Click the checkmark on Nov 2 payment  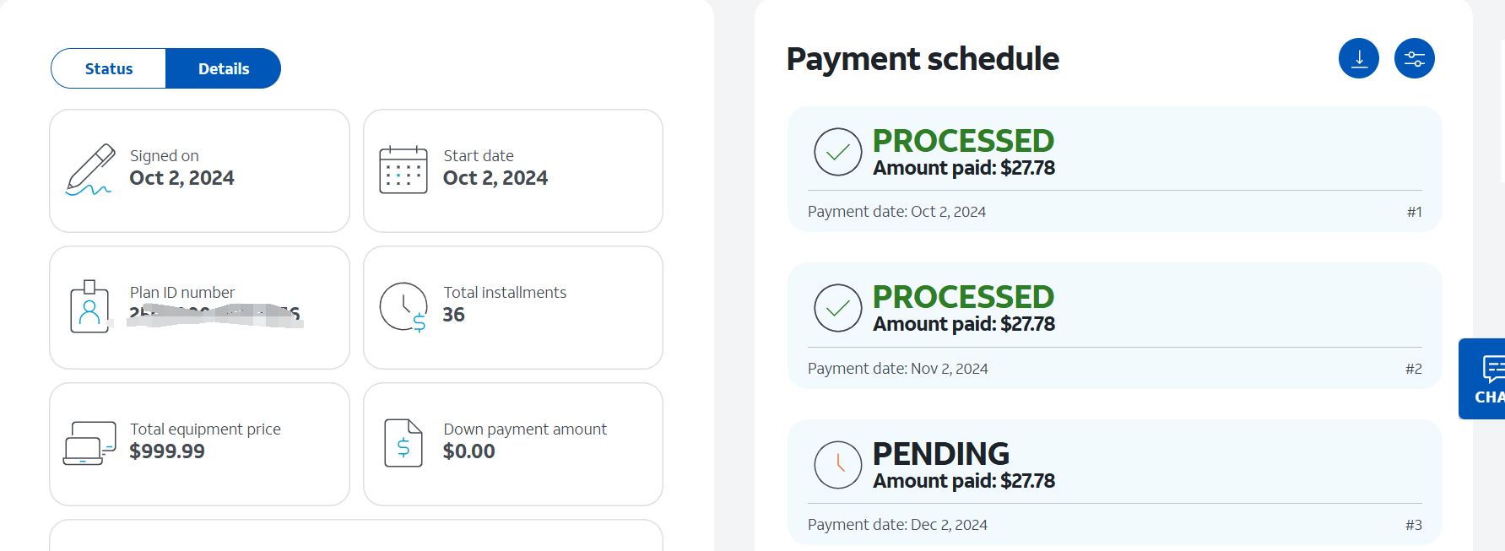pos(837,308)
